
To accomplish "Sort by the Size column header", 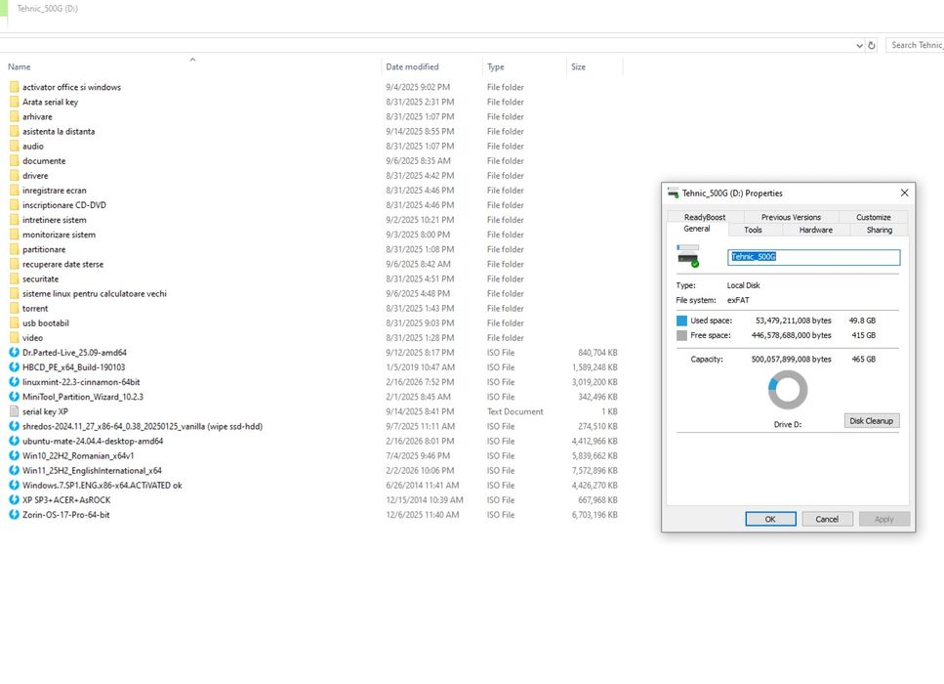I will point(579,66).
